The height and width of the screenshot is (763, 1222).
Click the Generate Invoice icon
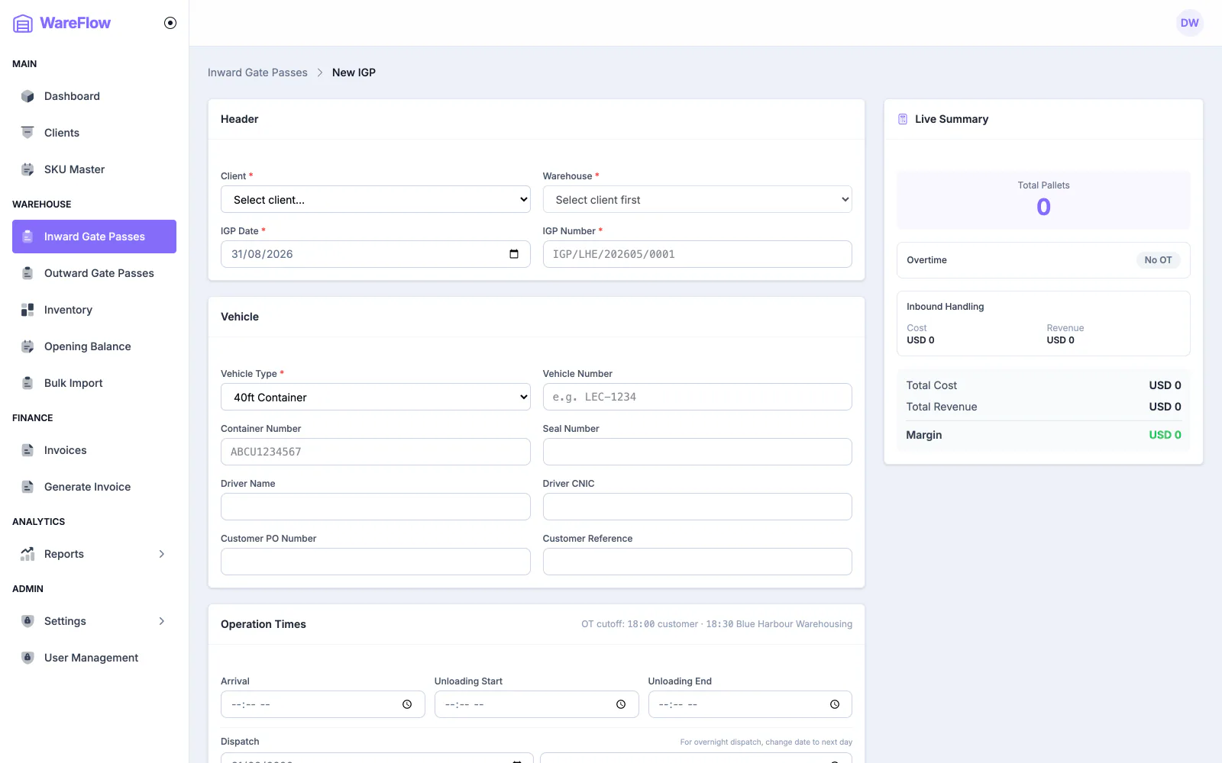(x=27, y=487)
